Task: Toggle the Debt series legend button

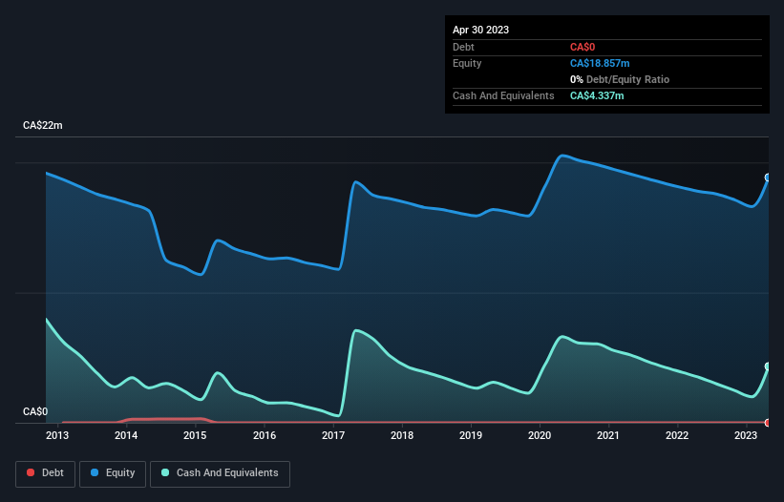Action: 45,473
